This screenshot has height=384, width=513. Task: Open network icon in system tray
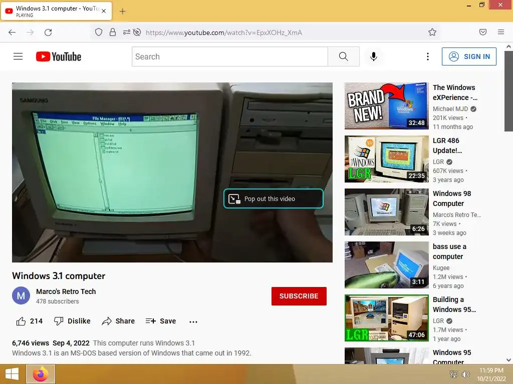point(453,374)
